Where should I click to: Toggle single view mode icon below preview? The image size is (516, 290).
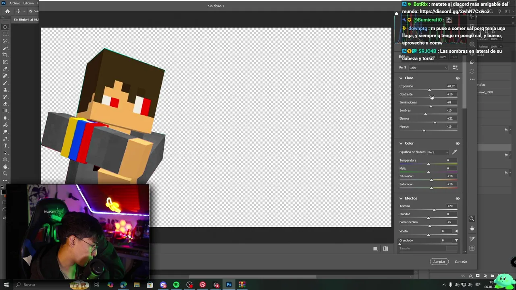[375, 249]
